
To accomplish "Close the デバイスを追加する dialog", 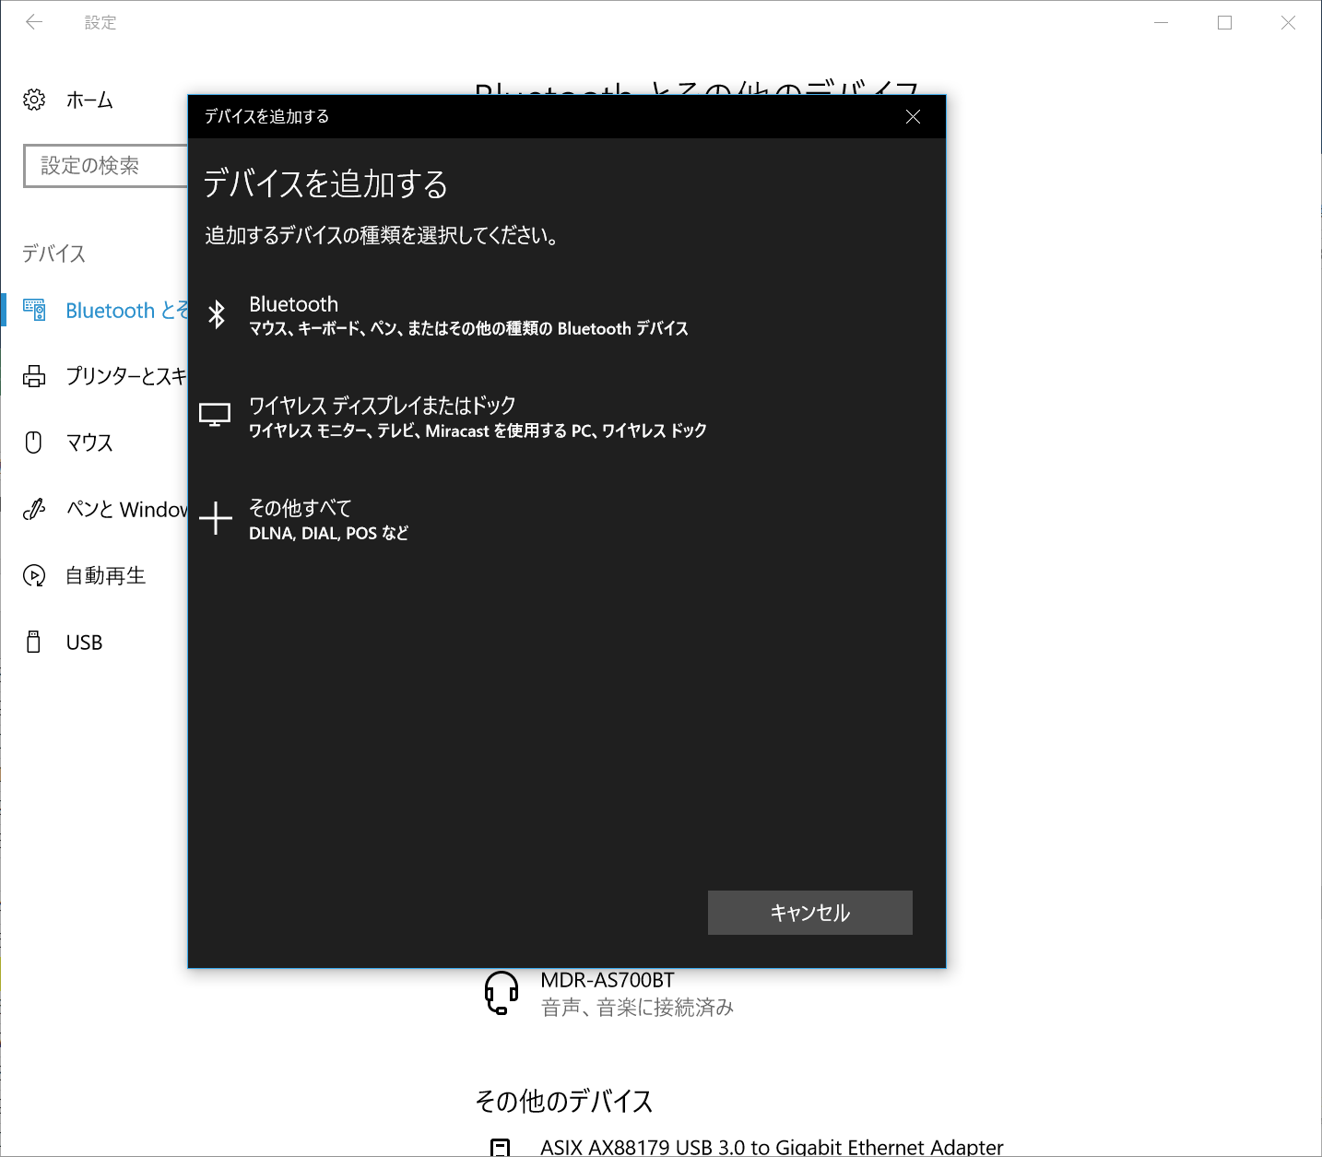I will (913, 117).
